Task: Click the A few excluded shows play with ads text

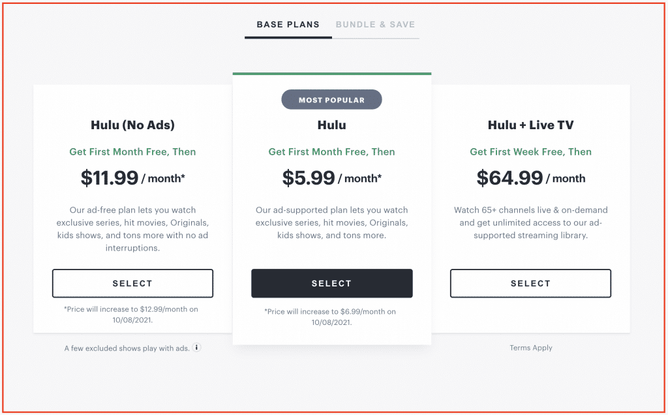Action: point(127,348)
